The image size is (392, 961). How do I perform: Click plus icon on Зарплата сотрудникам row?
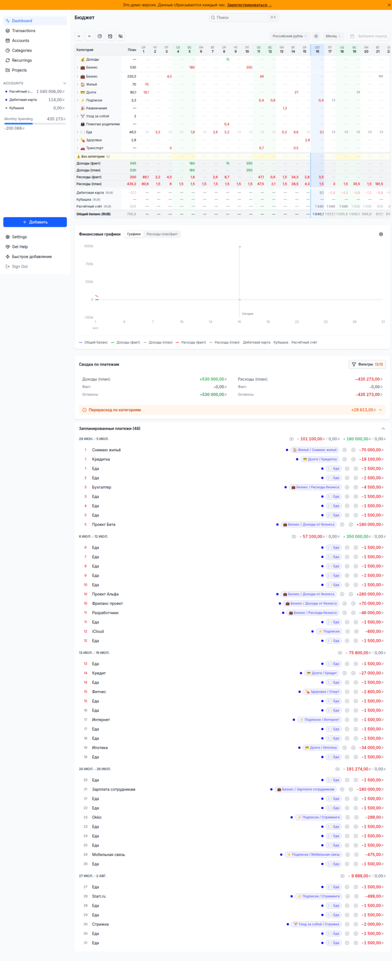coord(342,789)
